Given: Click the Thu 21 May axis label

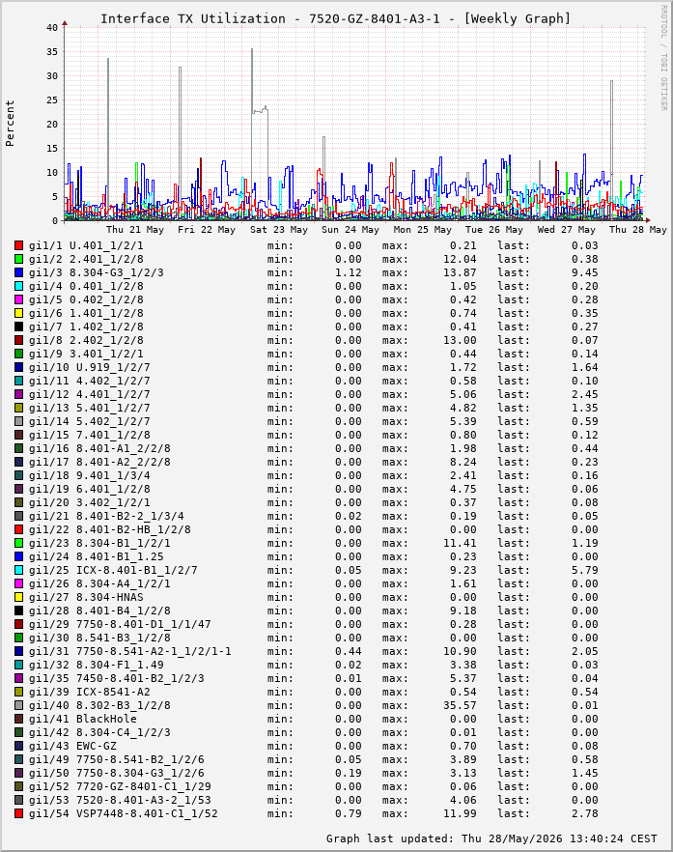Looking at the screenshot, I should [x=135, y=229].
